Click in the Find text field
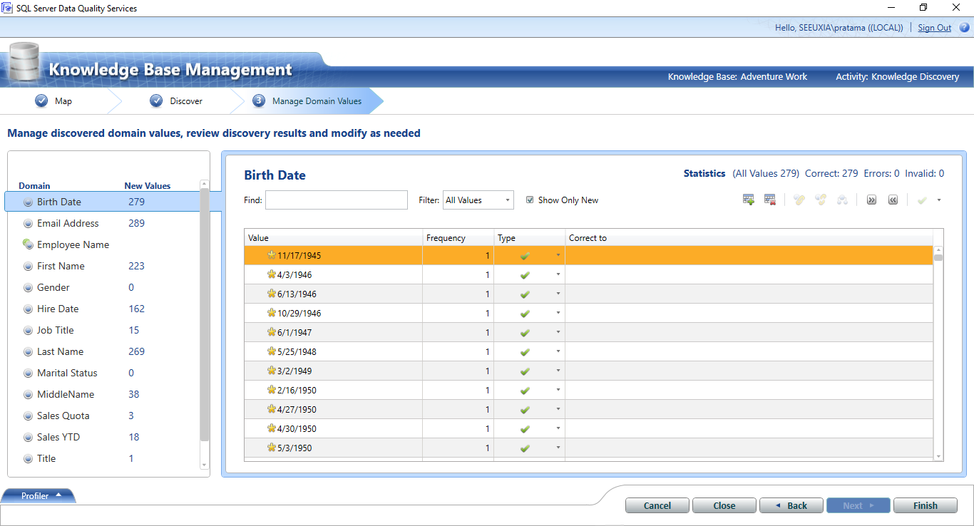 click(x=337, y=200)
